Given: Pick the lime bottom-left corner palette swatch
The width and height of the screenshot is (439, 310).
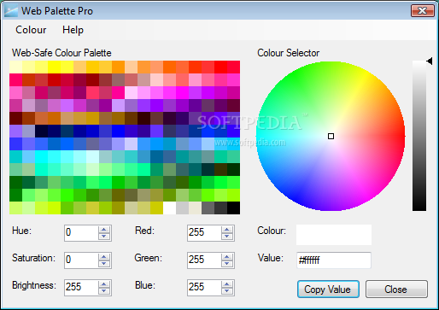Looking at the screenshot, I should 15,208.
